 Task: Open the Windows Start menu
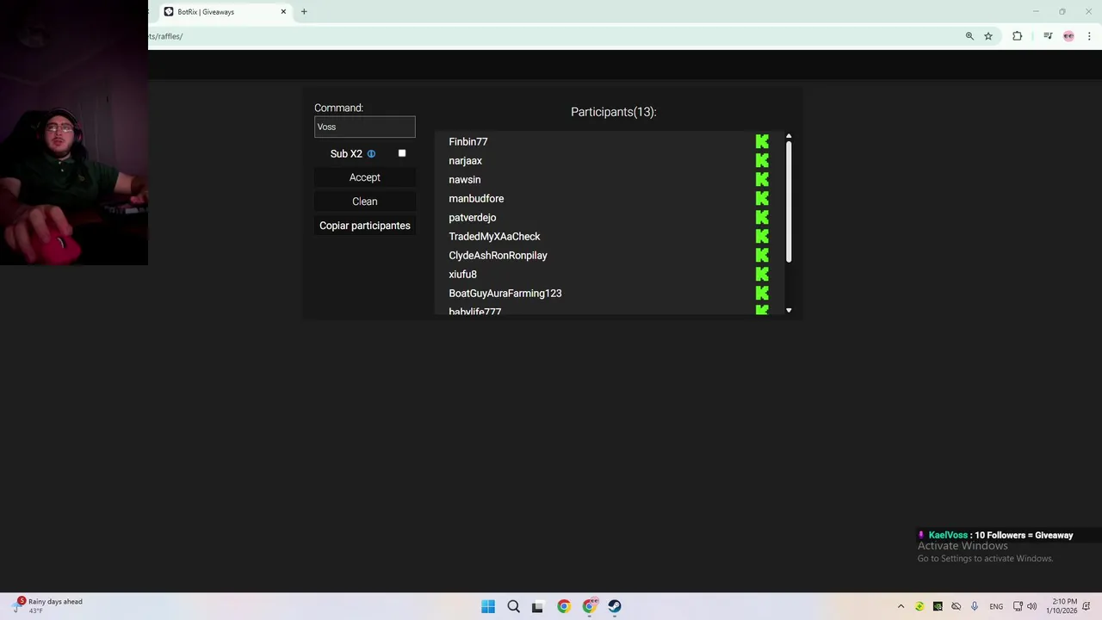(488, 606)
